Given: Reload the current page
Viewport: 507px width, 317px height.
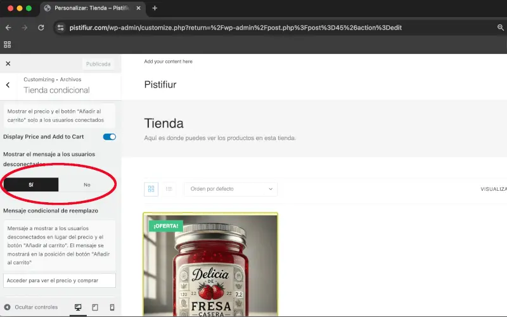Looking at the screenshot, I should point(41,28).
